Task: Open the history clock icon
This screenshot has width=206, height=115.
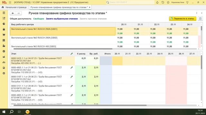Action: click(x=163, y=2)
